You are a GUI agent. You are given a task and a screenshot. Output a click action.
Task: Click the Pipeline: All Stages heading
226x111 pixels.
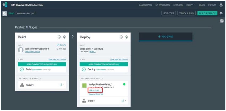coord(26,27)
